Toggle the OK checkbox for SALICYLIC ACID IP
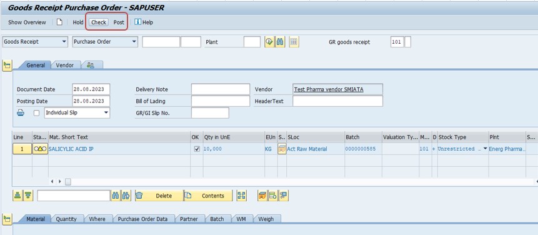 (197, 149)
